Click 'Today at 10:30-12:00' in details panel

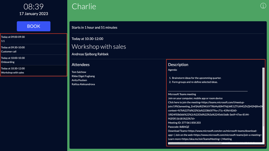point(88,39)
